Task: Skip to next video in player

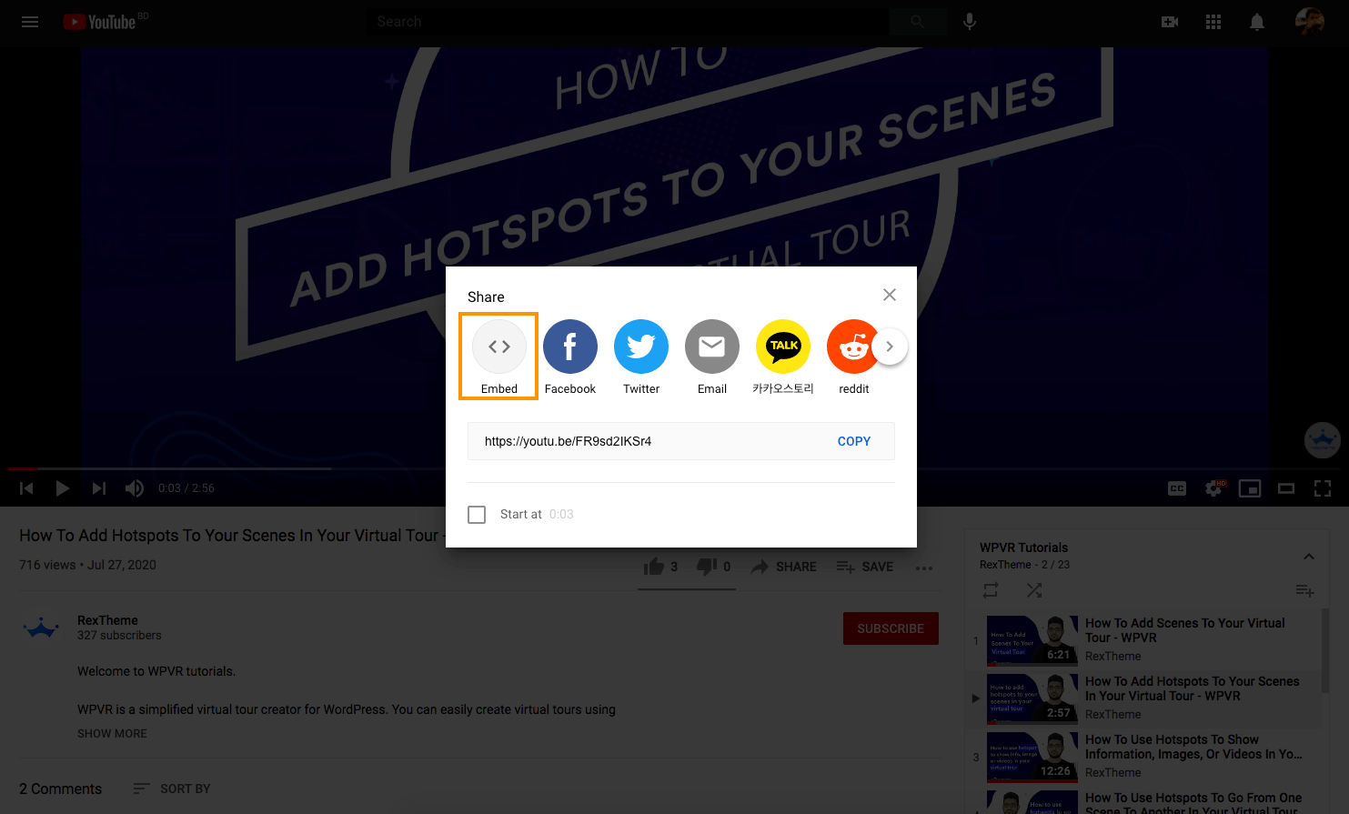Action: (98, 488)
